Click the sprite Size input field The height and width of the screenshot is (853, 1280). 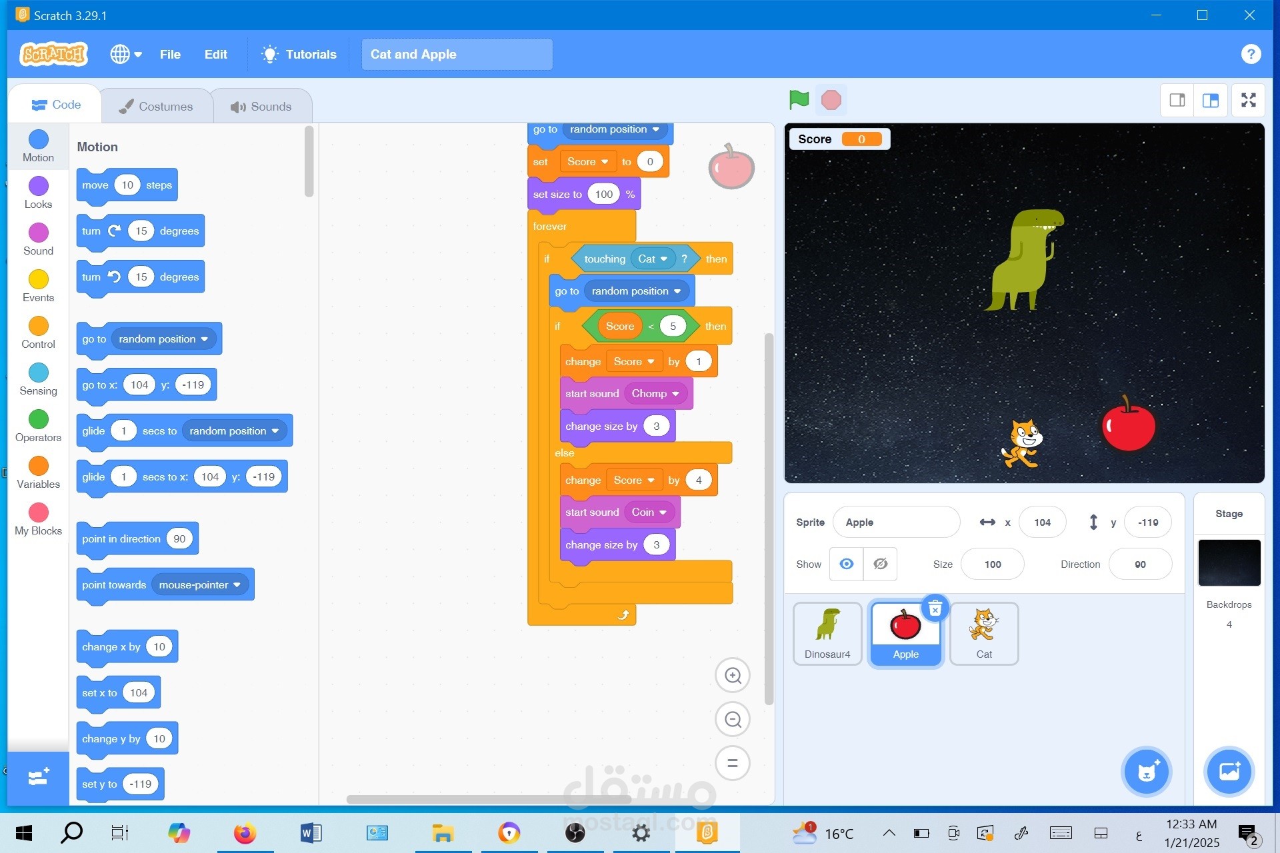[992, 564]
